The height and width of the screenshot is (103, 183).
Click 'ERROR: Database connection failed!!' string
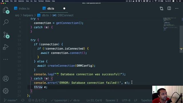[x=89, y=83]
